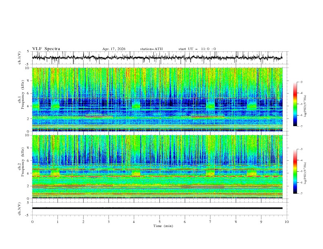Click time axis tick label "3"
323x249 pixels.
(108, 222)
